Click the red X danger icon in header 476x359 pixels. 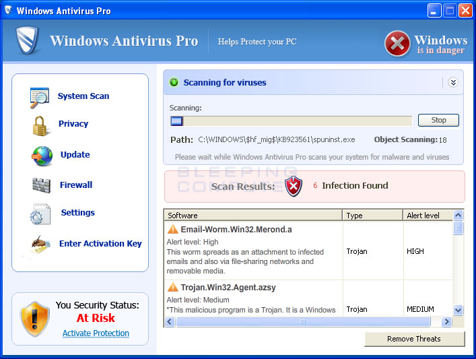[x=397, y=44]
